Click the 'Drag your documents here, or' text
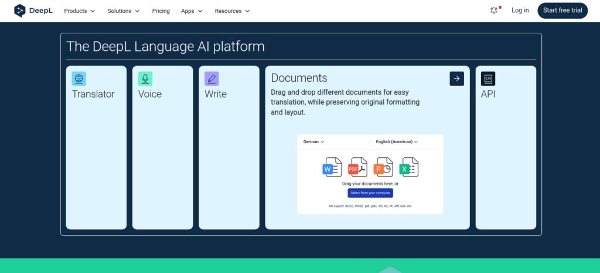Viewport: 600px width, 273px height. (370, 184)
